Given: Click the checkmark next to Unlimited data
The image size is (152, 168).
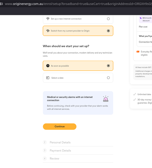Looking at the screenshot, I should [134, 94].
